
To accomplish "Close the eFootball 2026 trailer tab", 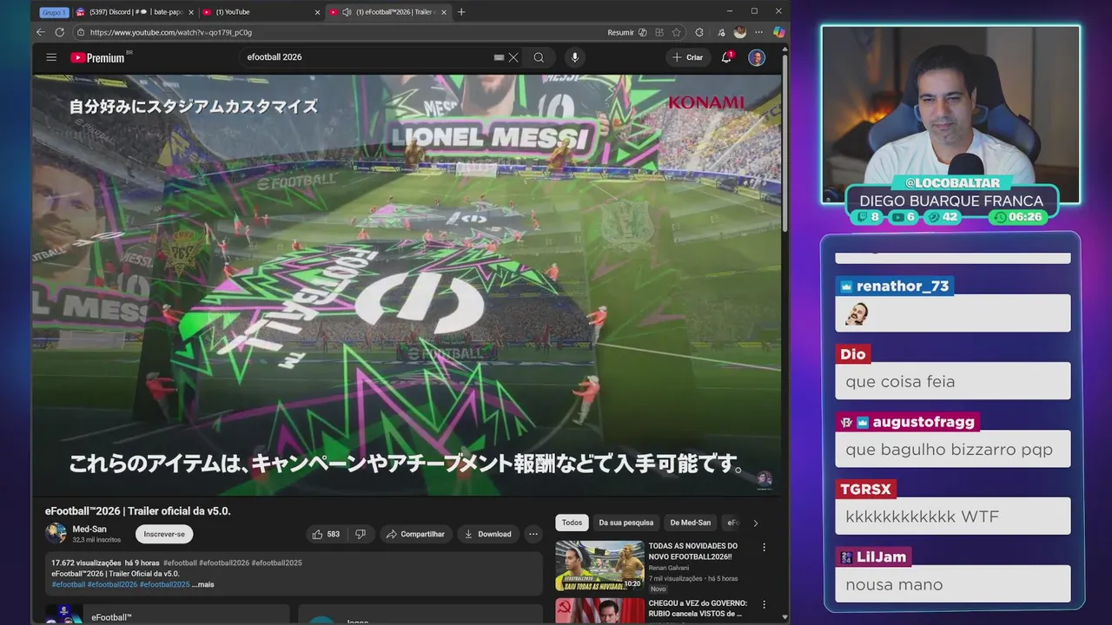I will point(445,12).
